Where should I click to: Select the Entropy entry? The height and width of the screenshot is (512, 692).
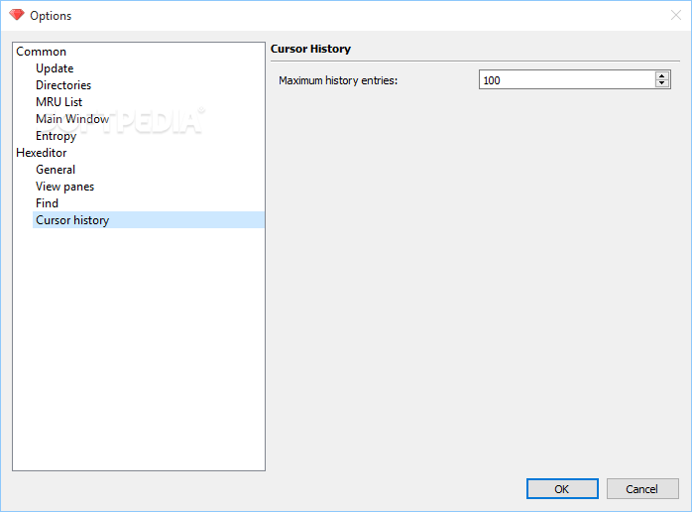(57, 136)
